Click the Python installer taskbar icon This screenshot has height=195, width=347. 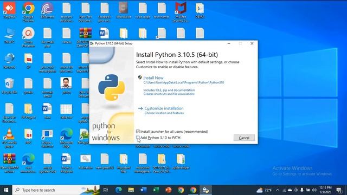click(205, 190)
